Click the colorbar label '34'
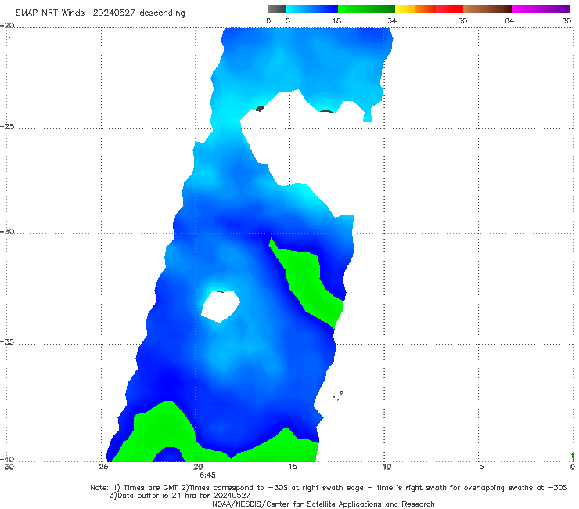 [x=392, y=20]
